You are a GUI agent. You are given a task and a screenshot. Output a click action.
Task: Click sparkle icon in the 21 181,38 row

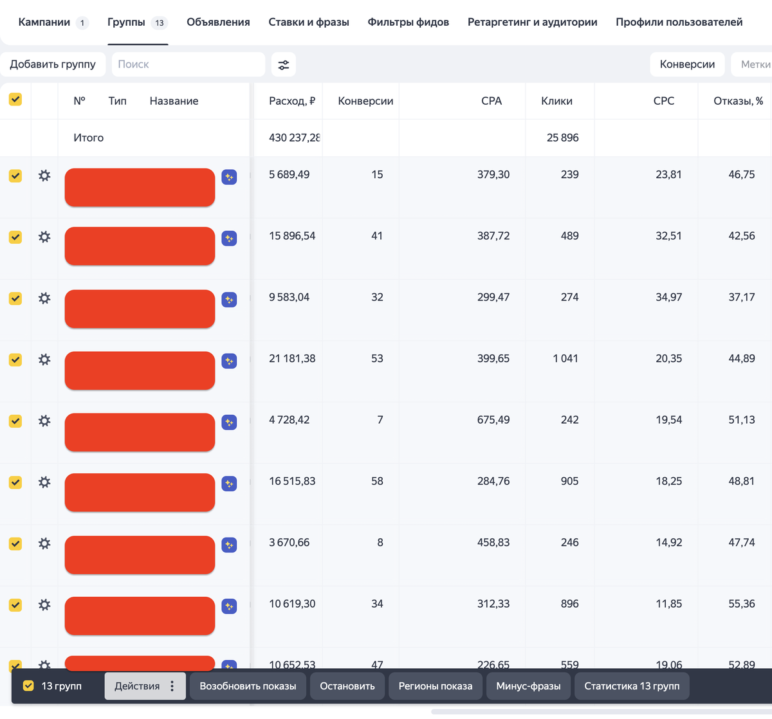click(229, 361)
